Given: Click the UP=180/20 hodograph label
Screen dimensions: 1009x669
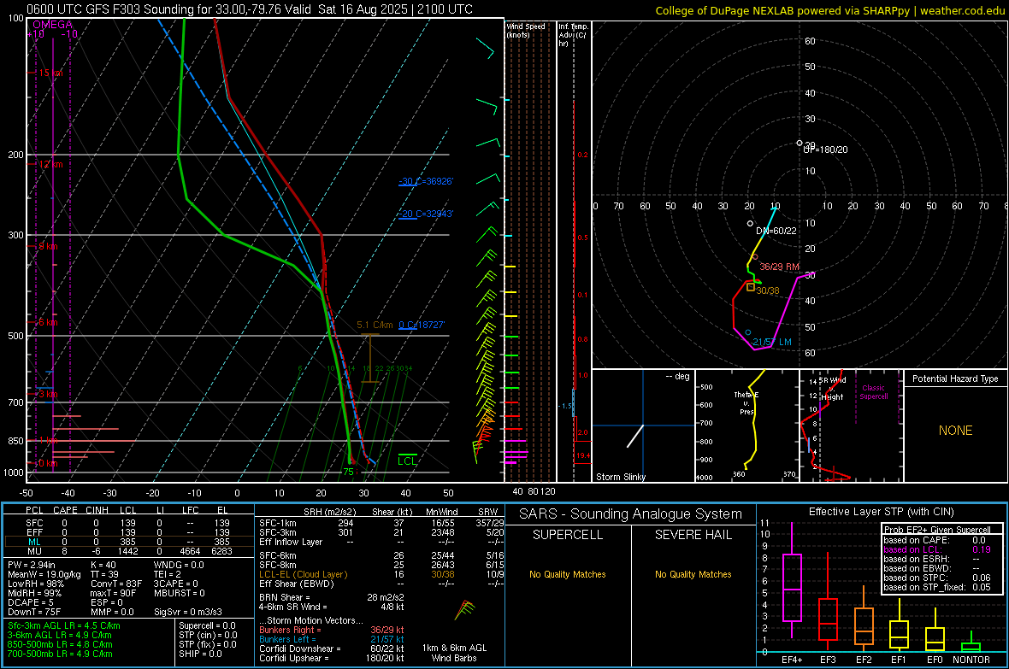Looking at the screenshot, I should point(826,150).
